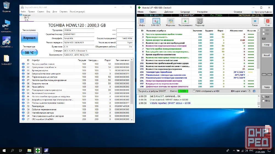Click status circle of Температура row C2

[23, 106]
